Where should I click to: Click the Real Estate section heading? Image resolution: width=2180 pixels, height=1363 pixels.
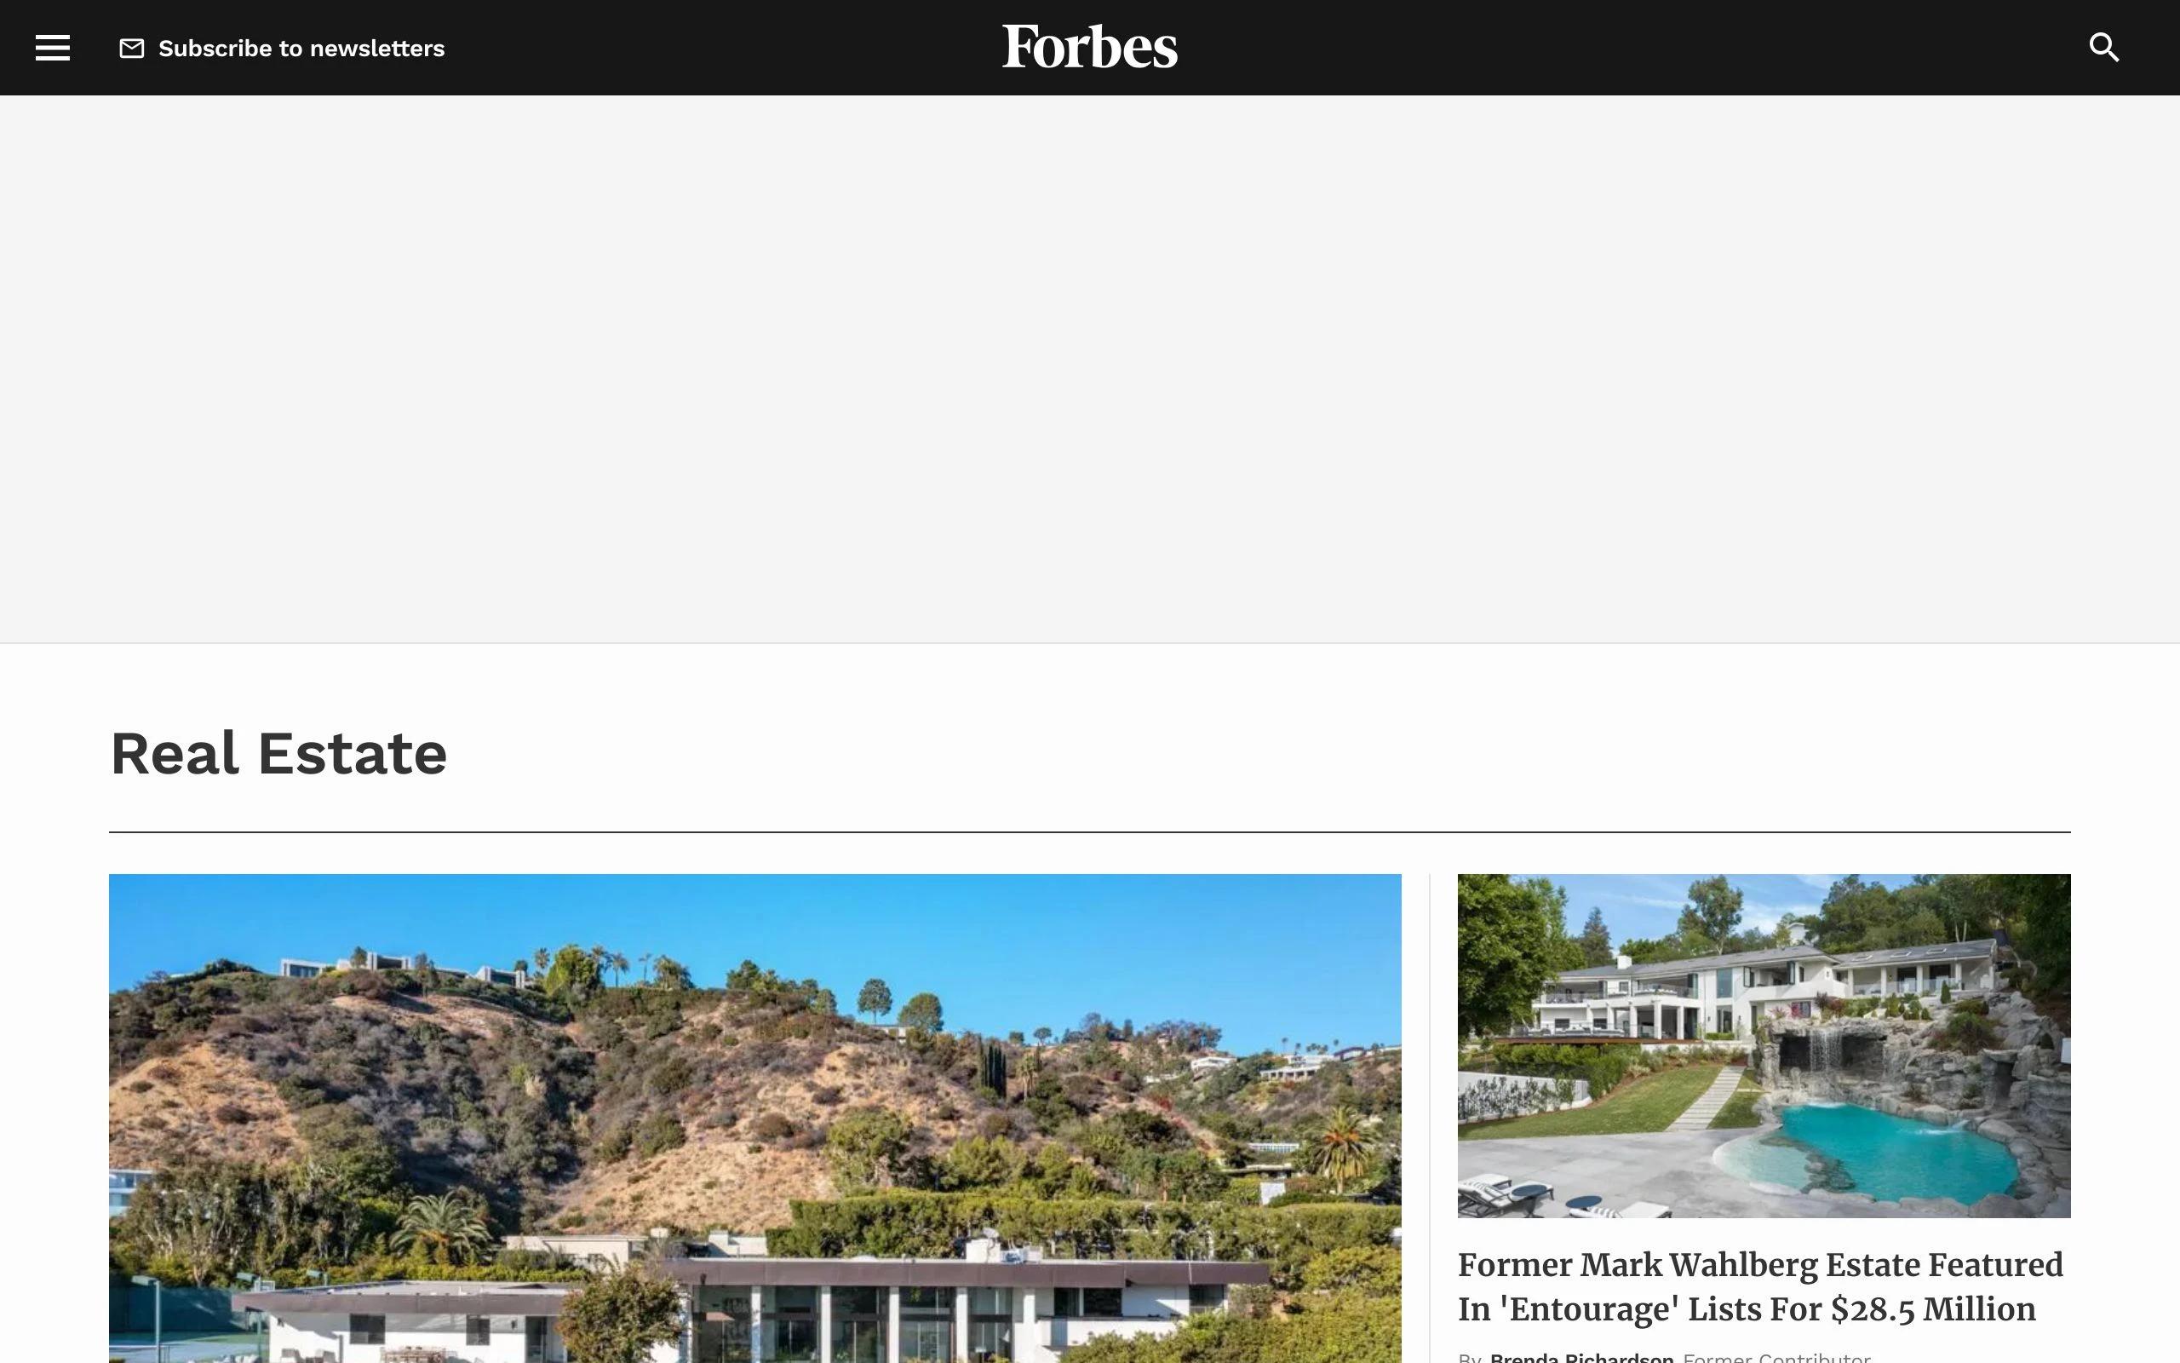coord(278,754)
